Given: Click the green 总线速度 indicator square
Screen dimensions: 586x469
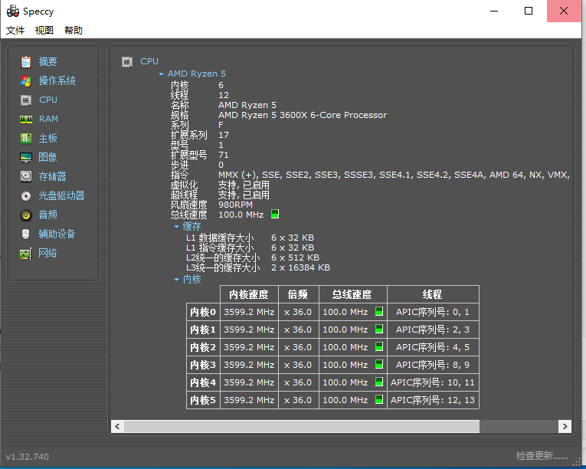Looking at the screenshot, I should coord(275,215).
